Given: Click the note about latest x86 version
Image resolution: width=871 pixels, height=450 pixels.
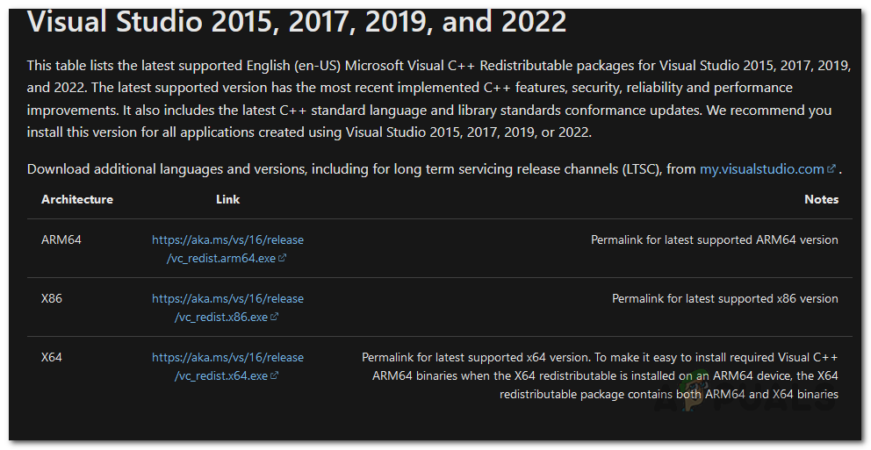Looking at the screenshot, I should [724, 298].
